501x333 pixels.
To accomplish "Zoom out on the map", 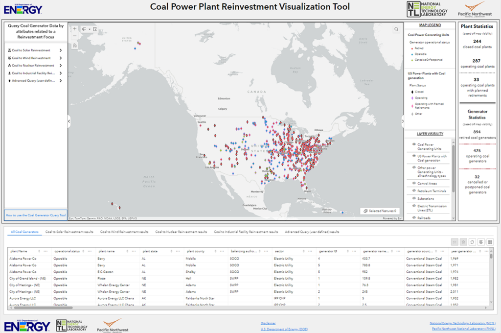I will (x=74, y=37).
